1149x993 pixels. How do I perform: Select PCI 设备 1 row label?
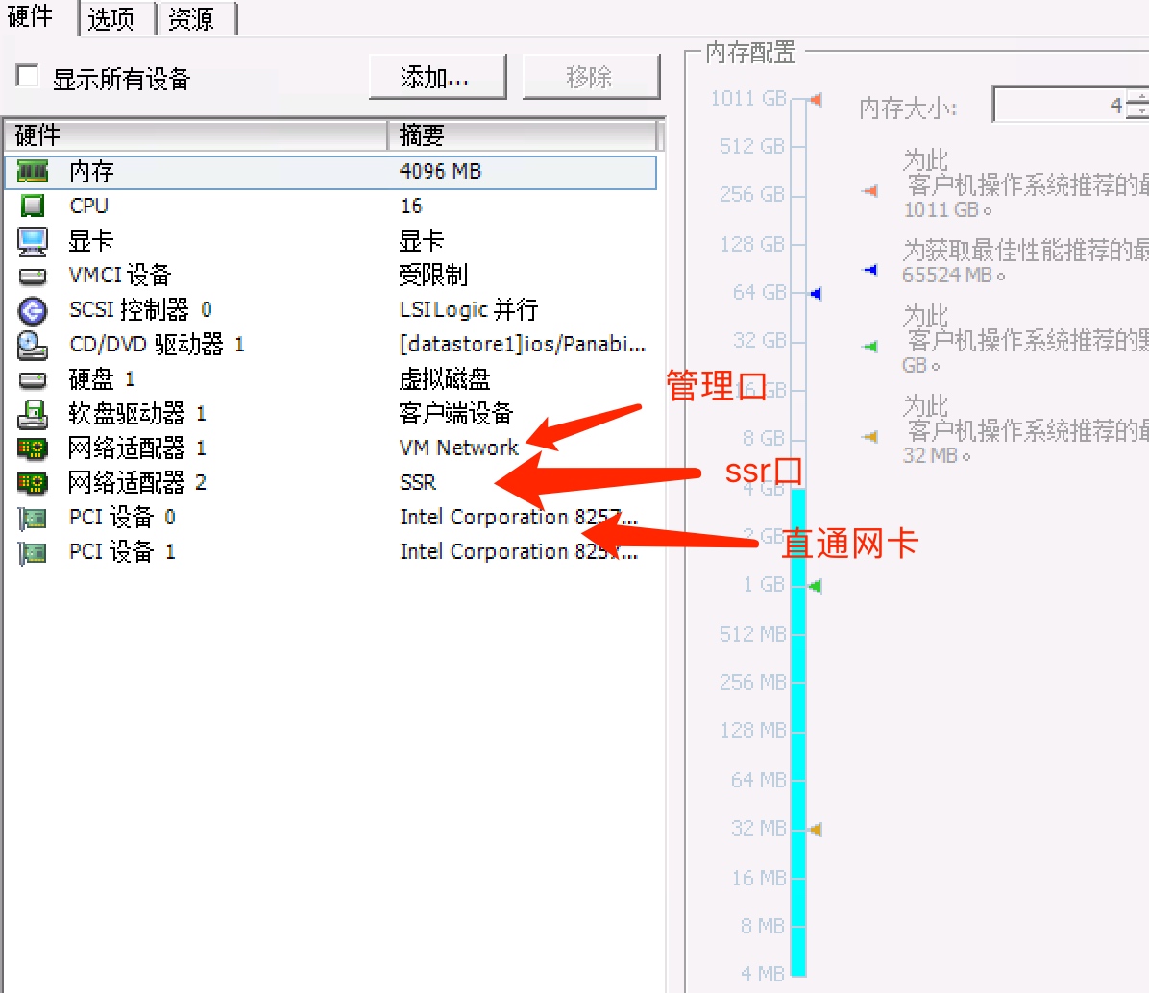click(122, 551)
